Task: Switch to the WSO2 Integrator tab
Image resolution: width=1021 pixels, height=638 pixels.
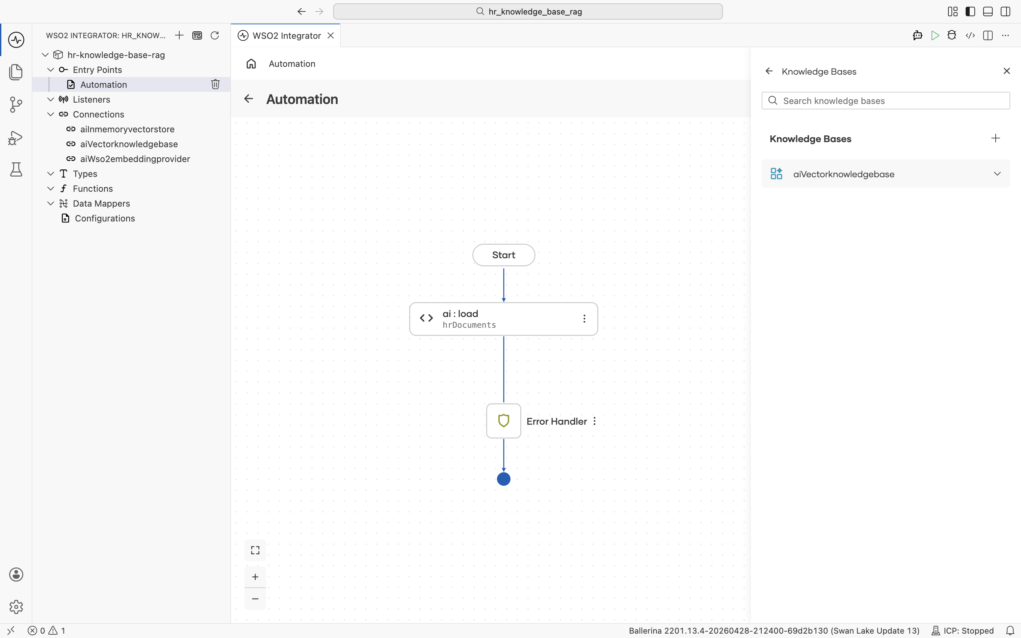Action: [286, 35]
